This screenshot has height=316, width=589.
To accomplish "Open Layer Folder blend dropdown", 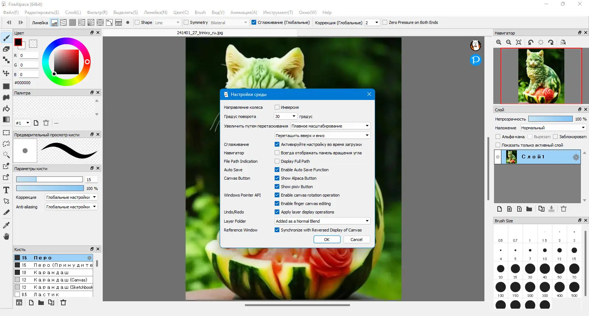I will click(322, 221).
